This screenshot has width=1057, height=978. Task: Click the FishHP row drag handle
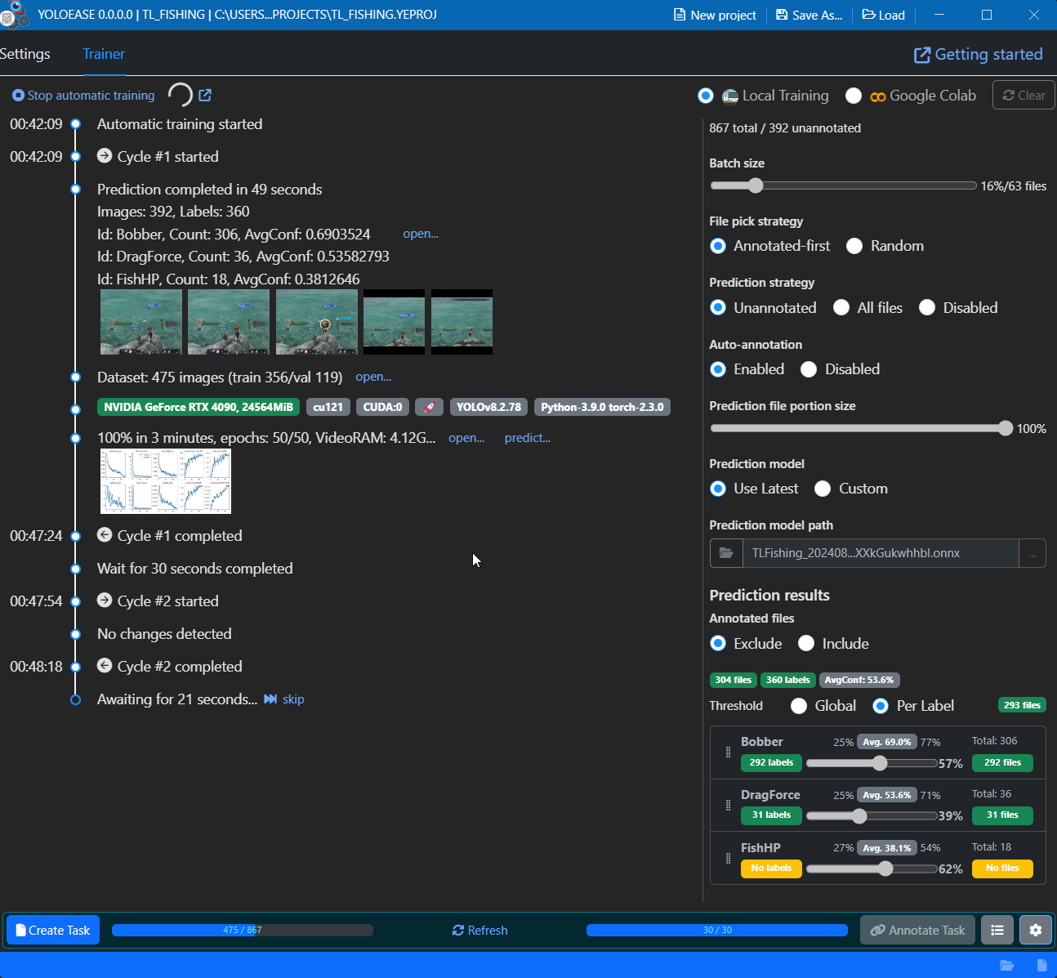pos(728,859)
